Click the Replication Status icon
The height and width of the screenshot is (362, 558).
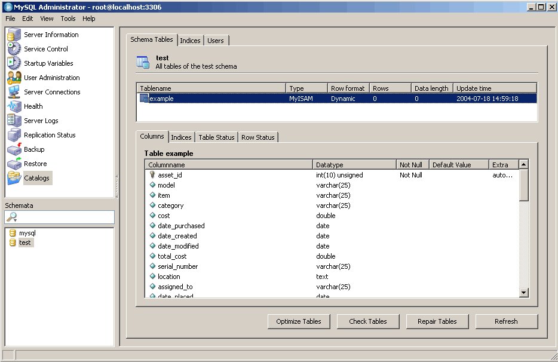14,135
